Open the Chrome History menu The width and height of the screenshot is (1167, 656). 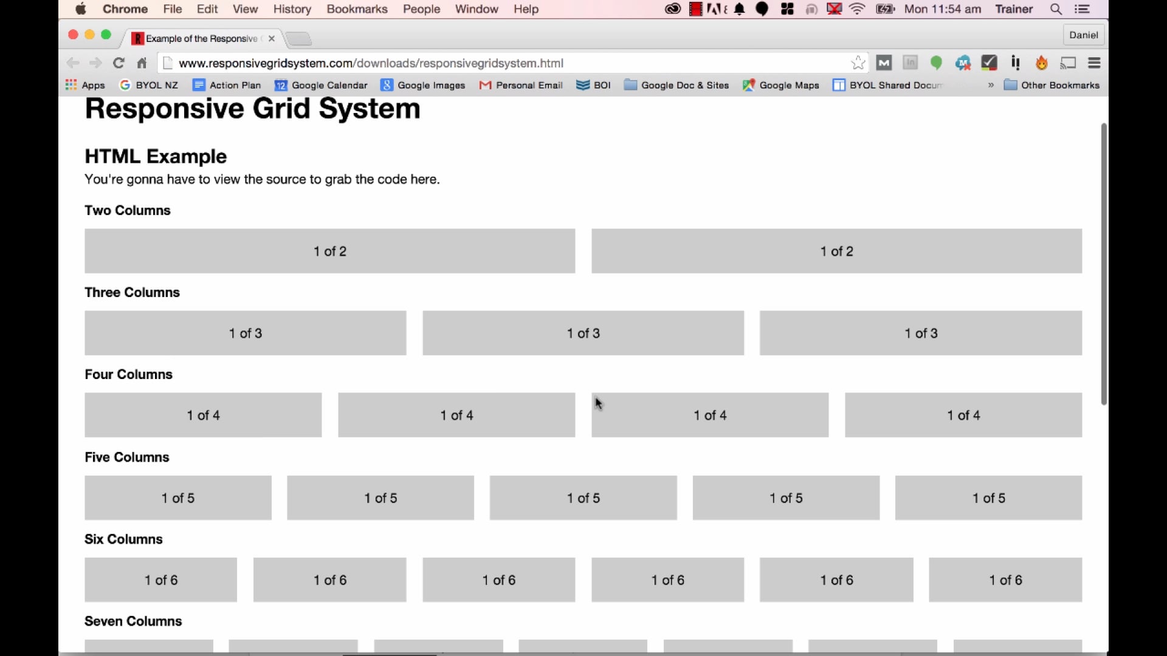pyautogui.click(x=292, y=9)
